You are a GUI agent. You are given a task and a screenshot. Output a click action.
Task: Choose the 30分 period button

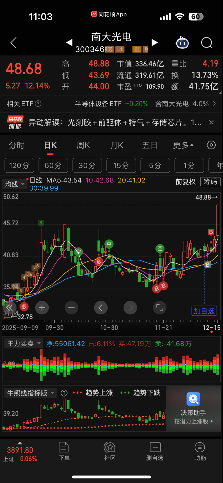tap(87, 165)
